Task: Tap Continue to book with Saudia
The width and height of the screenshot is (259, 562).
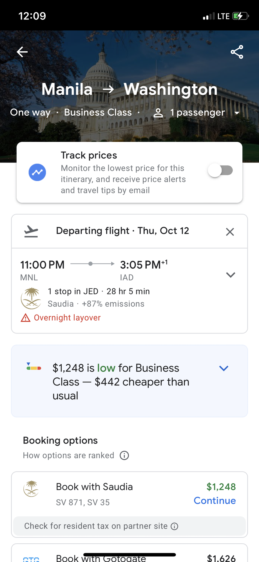Action: click(215, 500)
